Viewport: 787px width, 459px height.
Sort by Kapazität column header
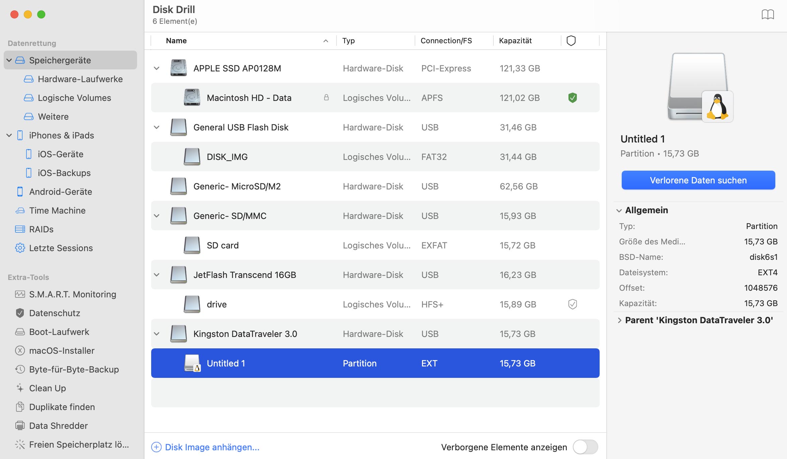click(528, 41)
